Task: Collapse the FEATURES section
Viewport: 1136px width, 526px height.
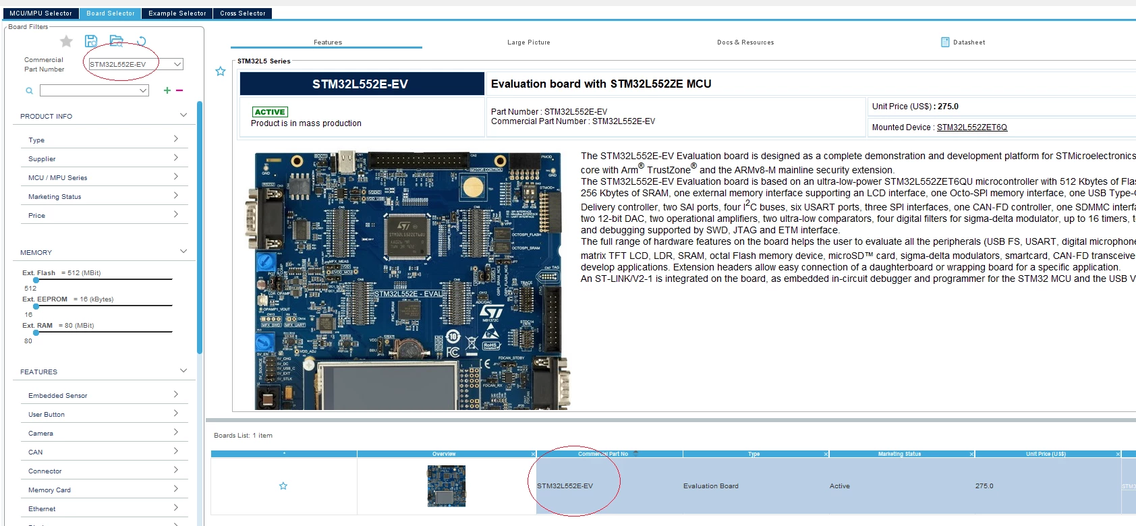Action: coord(183,371)
